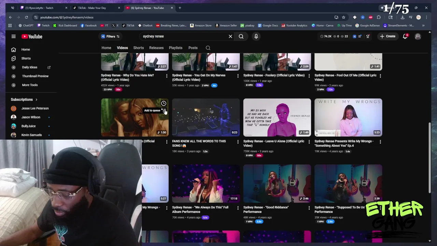Click the channel search magnifier icon
Image resolution: width=437 pixels, height=246 pixels.
(x=208, y=48)
